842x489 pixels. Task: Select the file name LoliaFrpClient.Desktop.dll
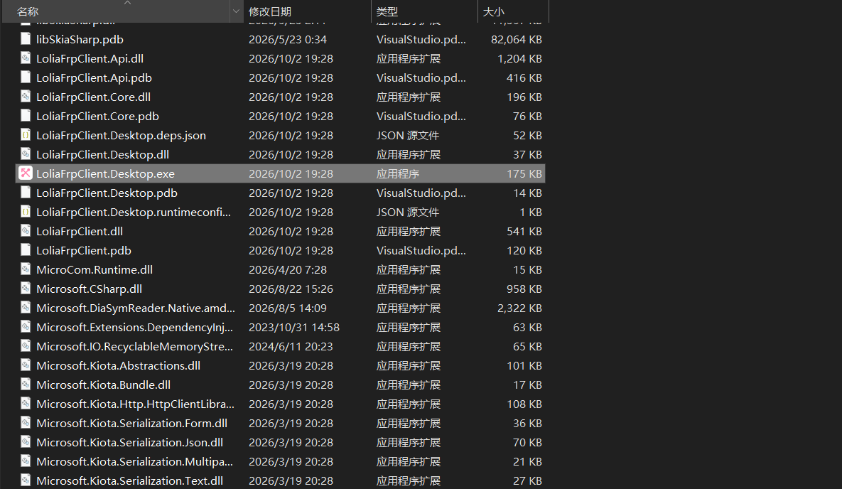pos(102,155)
